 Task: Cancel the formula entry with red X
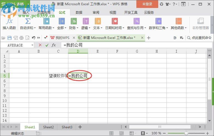pos(40,45)
